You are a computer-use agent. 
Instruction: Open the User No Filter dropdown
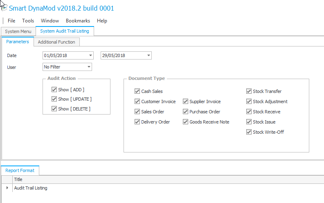point(89,67)
